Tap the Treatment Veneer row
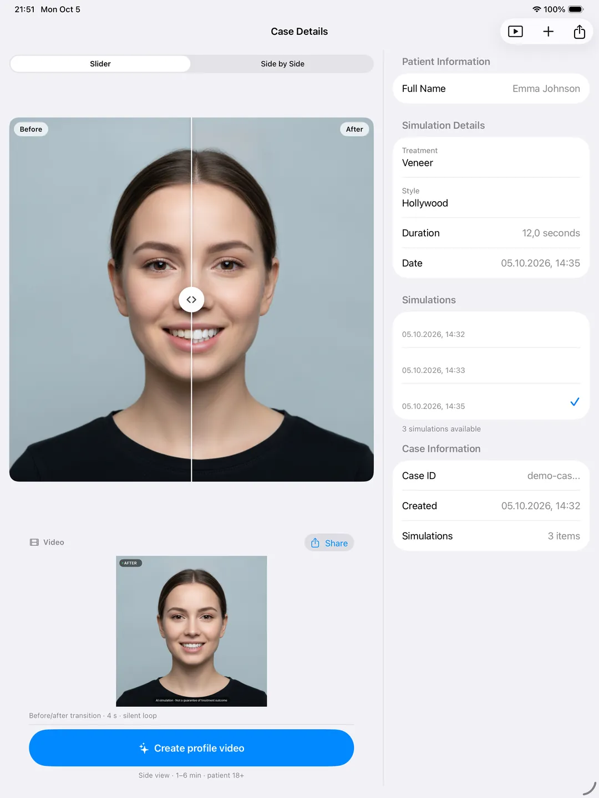 (491, 157)
